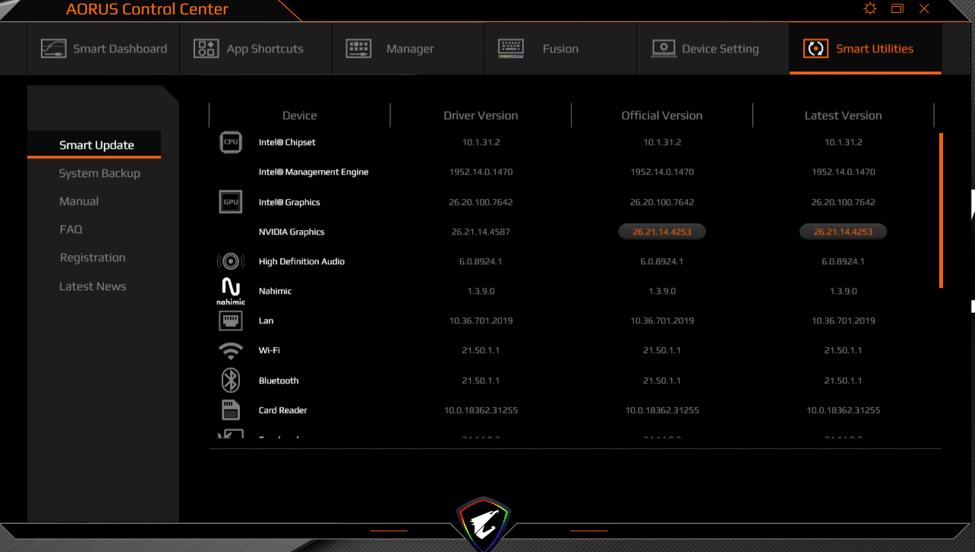Open the Smart Dashboard tab

point(104,49)
